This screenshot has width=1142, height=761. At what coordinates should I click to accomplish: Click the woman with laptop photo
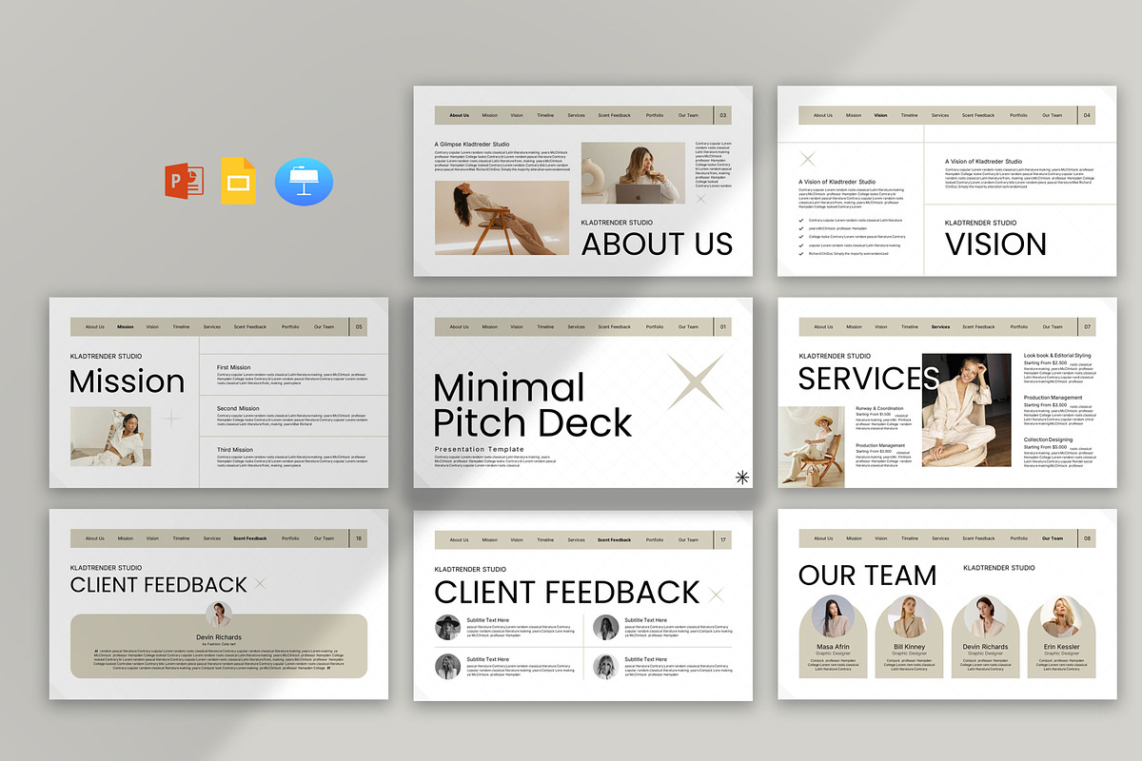(x=633, y=173)
